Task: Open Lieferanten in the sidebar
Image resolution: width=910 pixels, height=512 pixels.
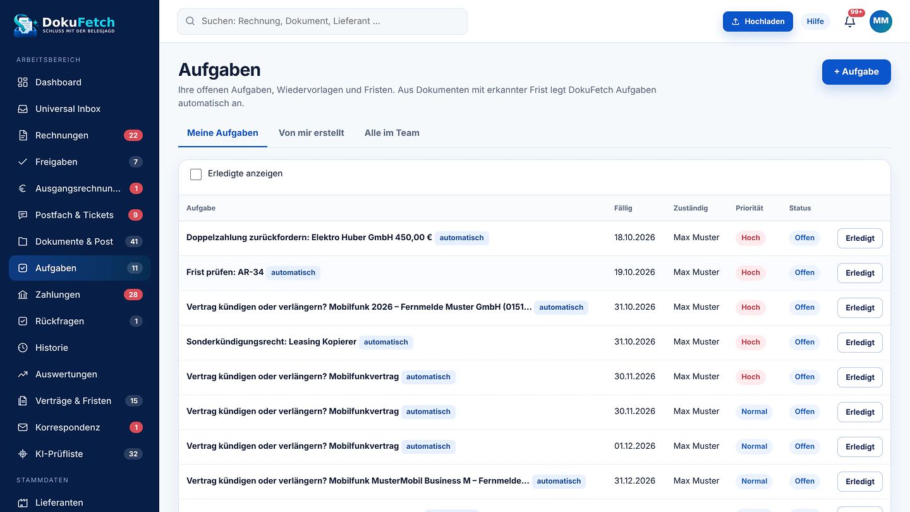Action: click(x=80, y=503)
